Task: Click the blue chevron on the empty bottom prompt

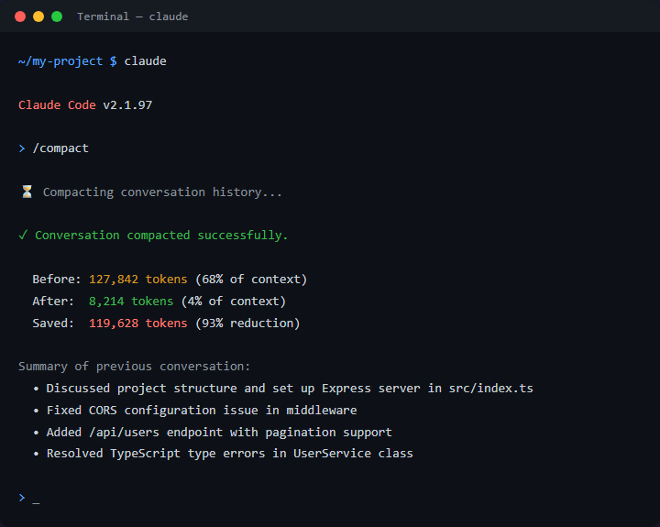Action: click(x=22, y=498)
